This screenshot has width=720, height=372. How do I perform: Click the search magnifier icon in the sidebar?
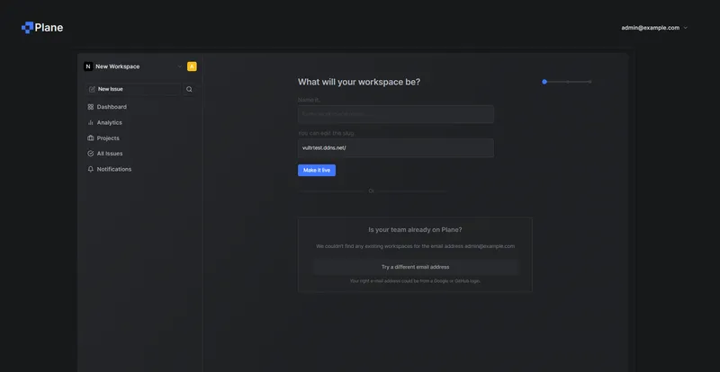point(189,89)
